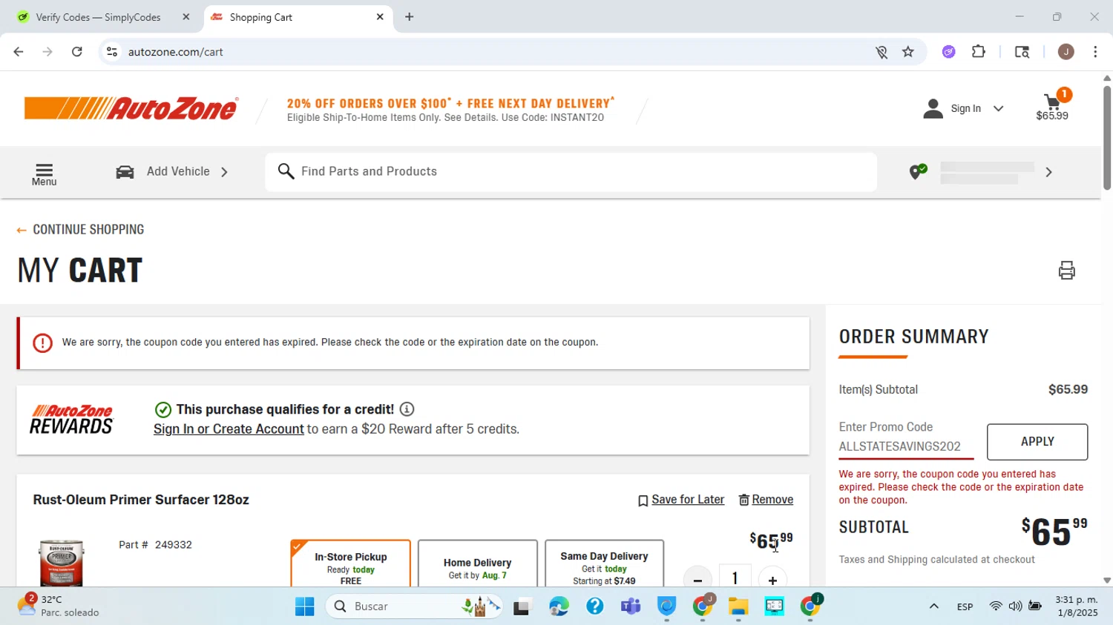This screenshot has height=625, width=1113.
Task: Open Windows Start menu
Action: (304, 607)
